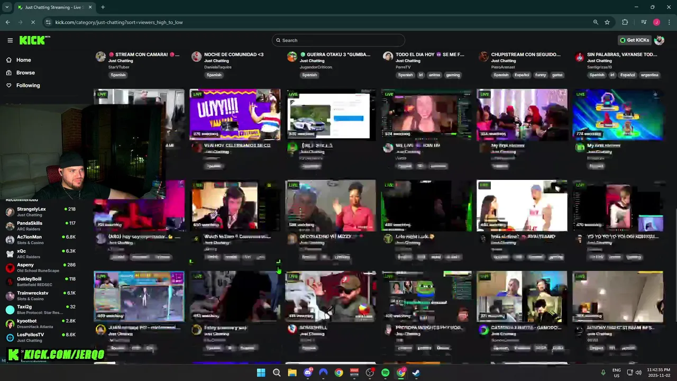The height and width of the screenshot is (381, 677).
Task: Open BOMBSHELL stream thumbnail
Action: pyautogui.click(x=331, y=296)
